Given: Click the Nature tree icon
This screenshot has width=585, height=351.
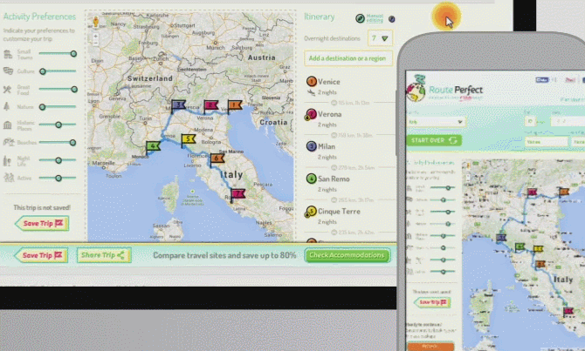Looking at the screenshot, I should (x=7, y=107).
